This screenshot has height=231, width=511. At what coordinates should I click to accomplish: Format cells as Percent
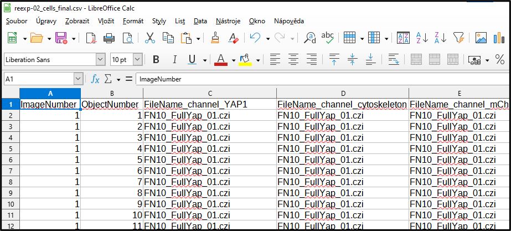[x=499, y=59]
